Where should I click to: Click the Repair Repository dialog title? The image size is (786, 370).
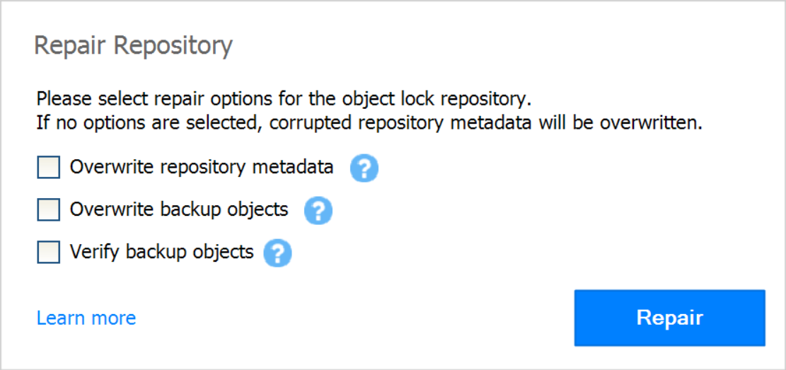[133, 47]
